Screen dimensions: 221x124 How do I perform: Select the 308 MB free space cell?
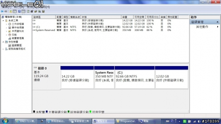coord(139,30)
